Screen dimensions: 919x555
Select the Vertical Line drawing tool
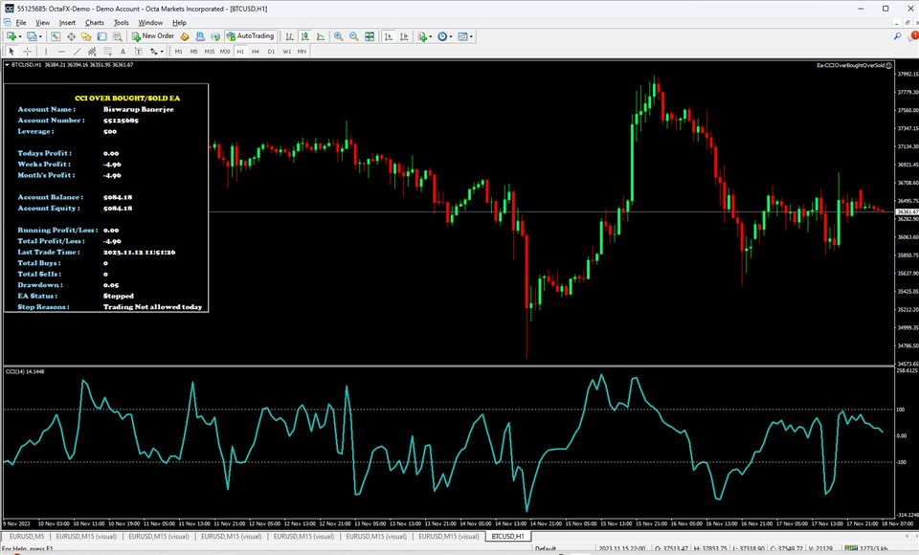coord(46,52)
